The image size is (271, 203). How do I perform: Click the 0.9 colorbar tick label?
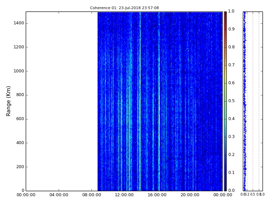pos(231,29)
